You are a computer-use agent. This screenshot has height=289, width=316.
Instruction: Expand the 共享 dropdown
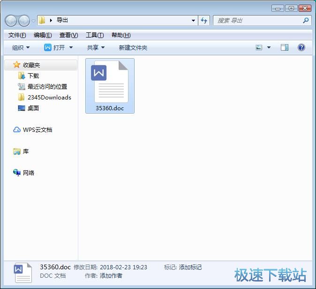(x=96, y=47)
